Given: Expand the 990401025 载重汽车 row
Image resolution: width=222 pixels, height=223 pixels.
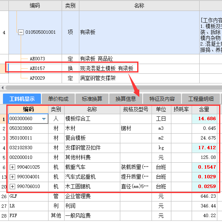Looking at the screenshot, I should pyautogui.click(x=12, y=167).
